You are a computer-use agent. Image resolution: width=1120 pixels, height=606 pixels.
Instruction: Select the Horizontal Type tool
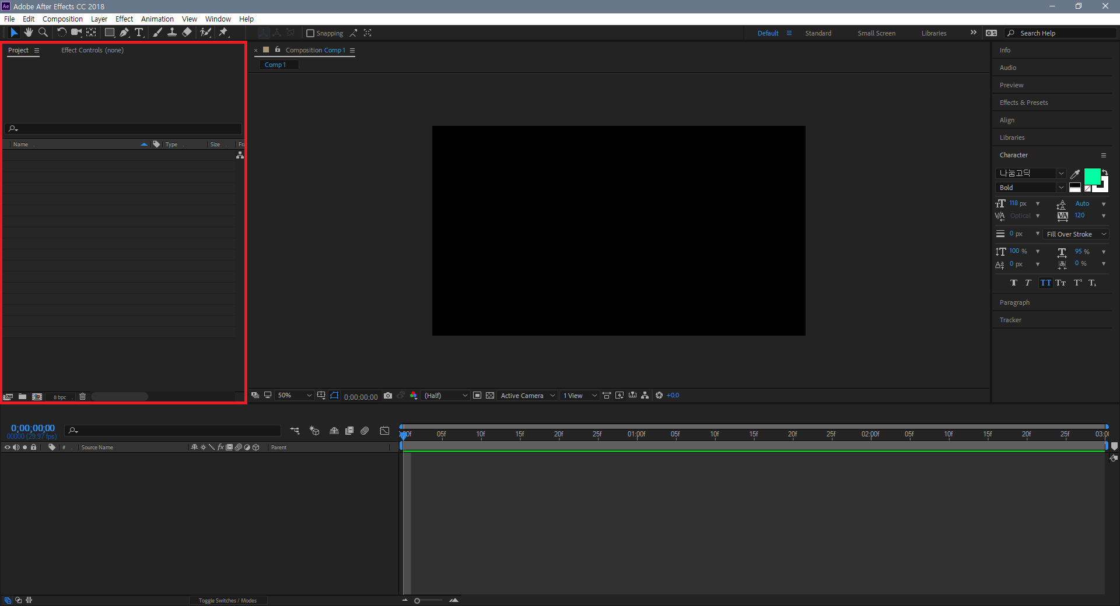(x=139, y=33)
